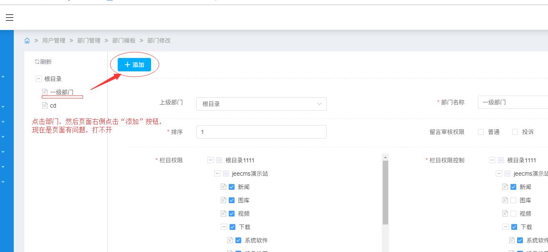Toggle 根目录1111 checkbox in 栏目权限控制 tree

point(501,160)
